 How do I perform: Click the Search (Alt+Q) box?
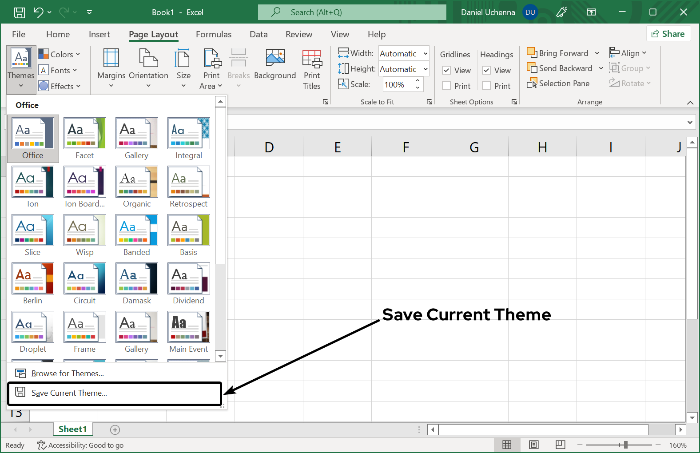coord(352,12)
